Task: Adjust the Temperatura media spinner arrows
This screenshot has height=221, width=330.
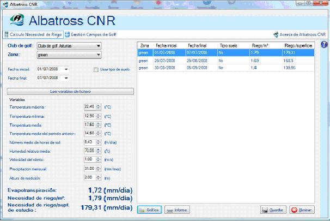Action: (99, 124)
